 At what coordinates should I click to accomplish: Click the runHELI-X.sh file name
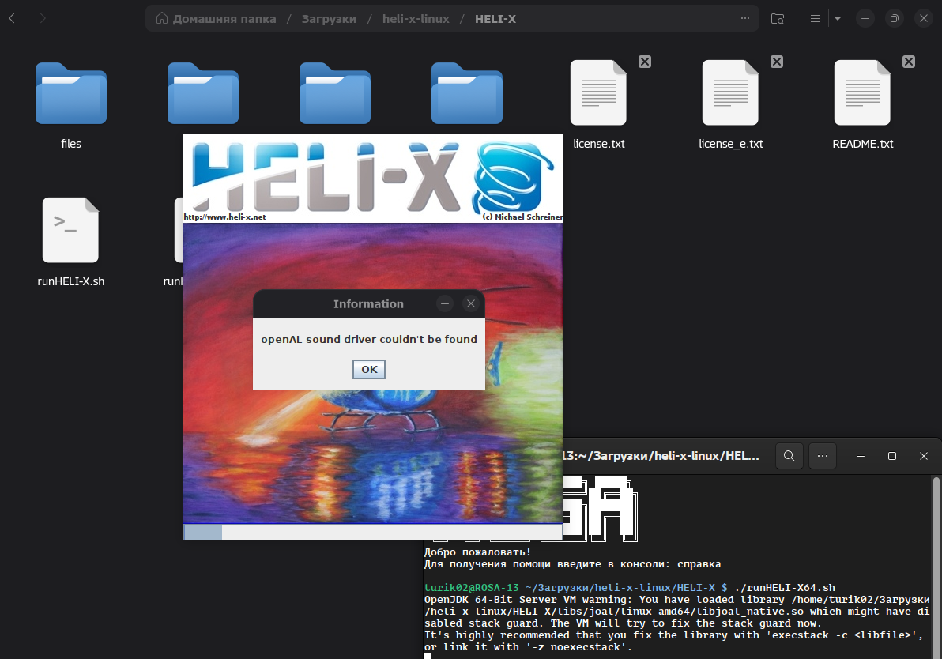tap(71, 281)
